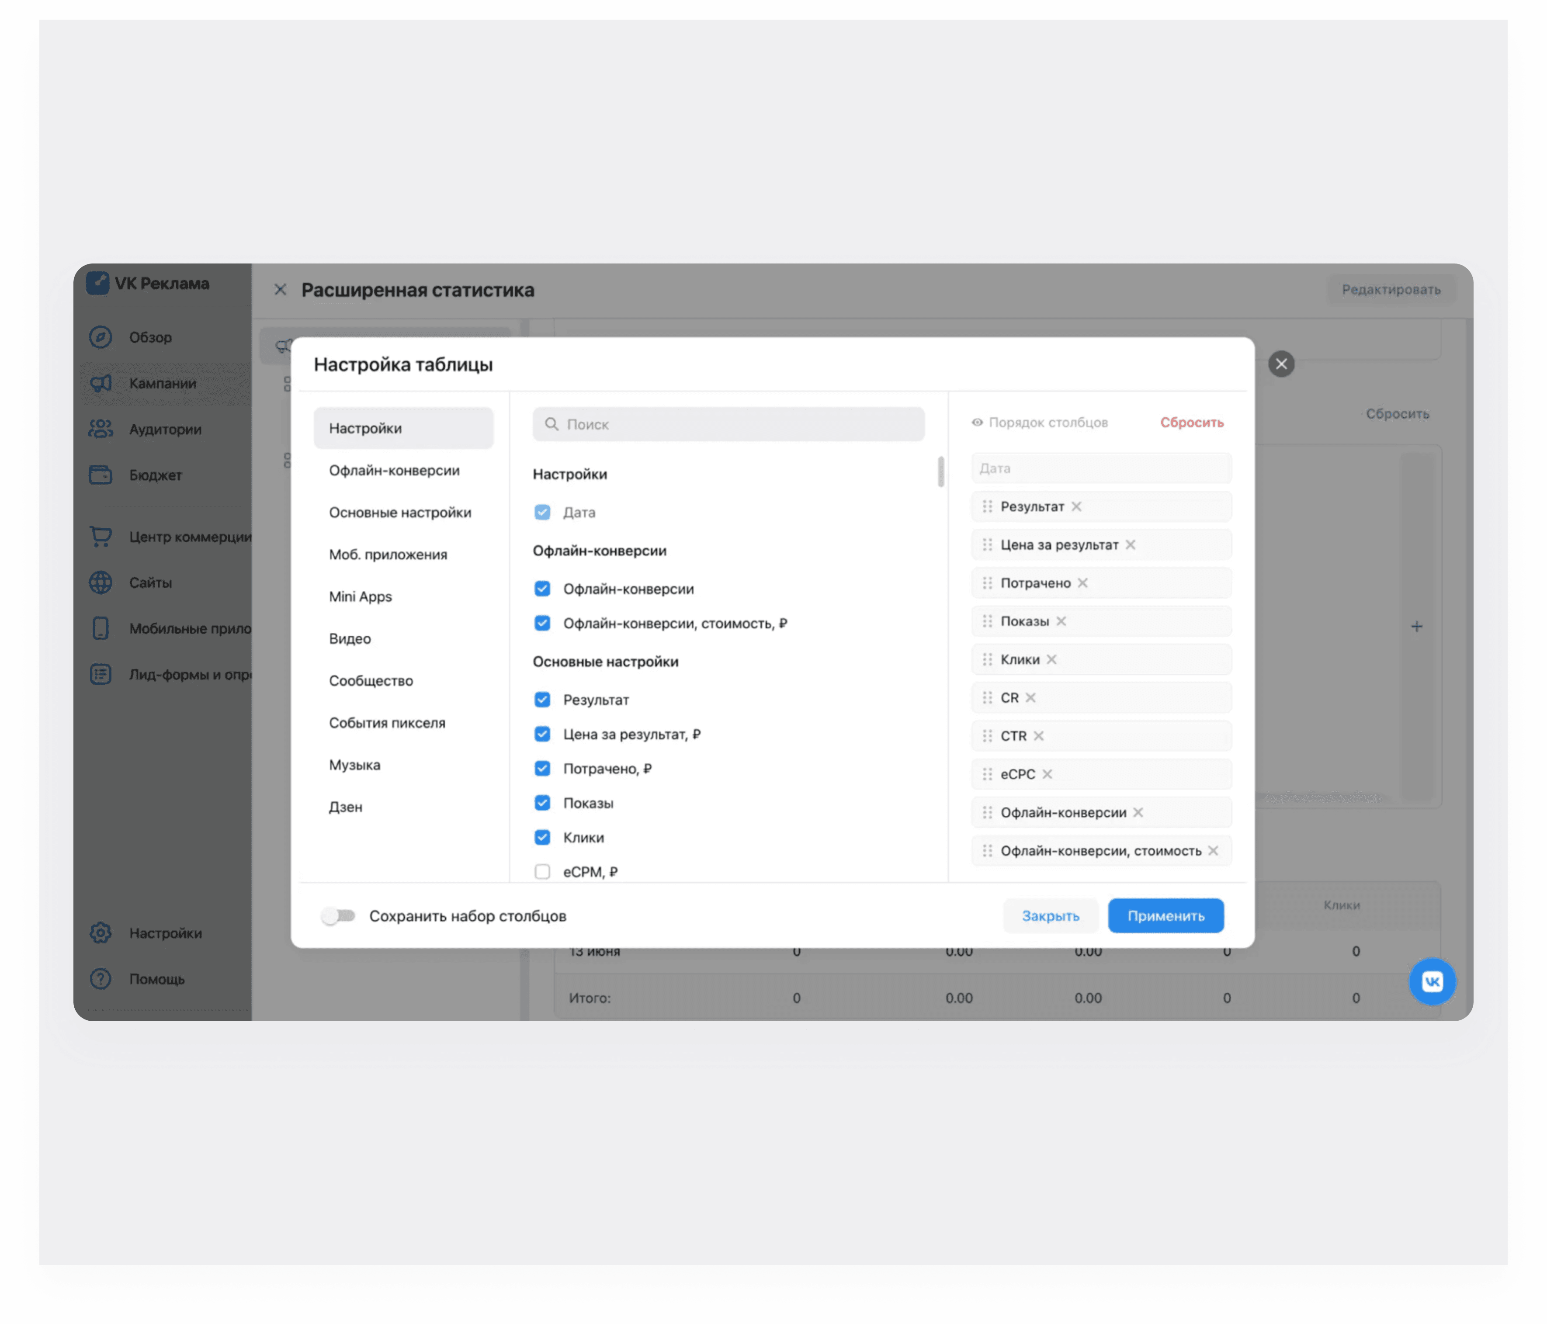Remove the Клики column from order list

1051,659
